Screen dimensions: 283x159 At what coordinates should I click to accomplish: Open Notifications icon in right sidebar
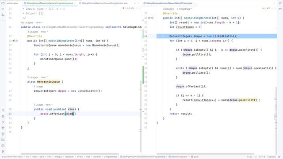[x=280, y=3]
